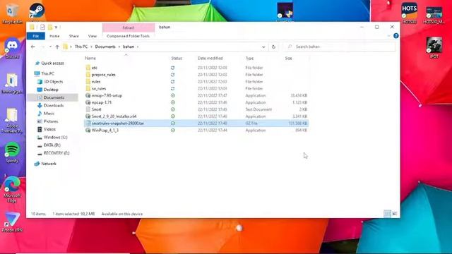Select the Compressed Folder Tools tab
This screenshot has height=254, width=452.
[128, 36]
